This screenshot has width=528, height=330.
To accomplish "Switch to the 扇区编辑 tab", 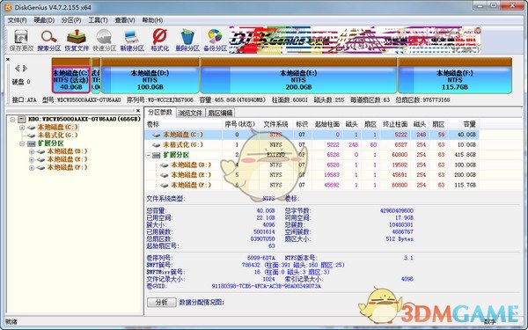I will pos(220,113).
